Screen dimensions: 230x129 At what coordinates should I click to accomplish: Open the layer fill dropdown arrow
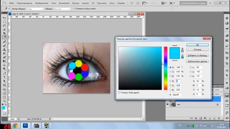coord(221,94)
